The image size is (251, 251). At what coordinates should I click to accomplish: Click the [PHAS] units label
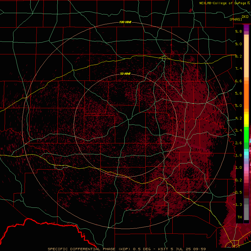click(236, 19)
